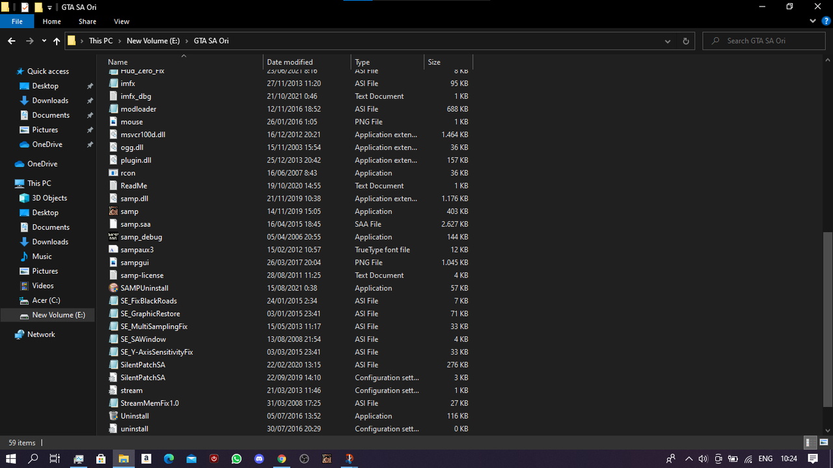This screenshot has height=468, width=833.
Task: Open the taskbar clock showing 10:24
Action: [x=789, y=458]
